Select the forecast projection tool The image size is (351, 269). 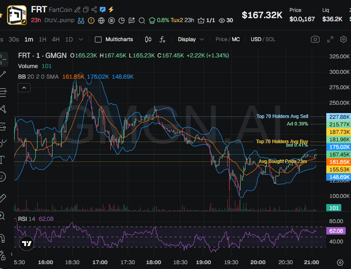pos(3,126)
